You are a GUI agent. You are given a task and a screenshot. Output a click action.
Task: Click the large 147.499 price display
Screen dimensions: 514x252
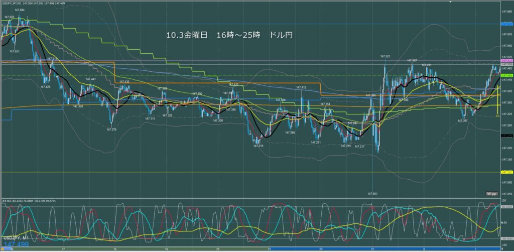(x=17, y=244)
